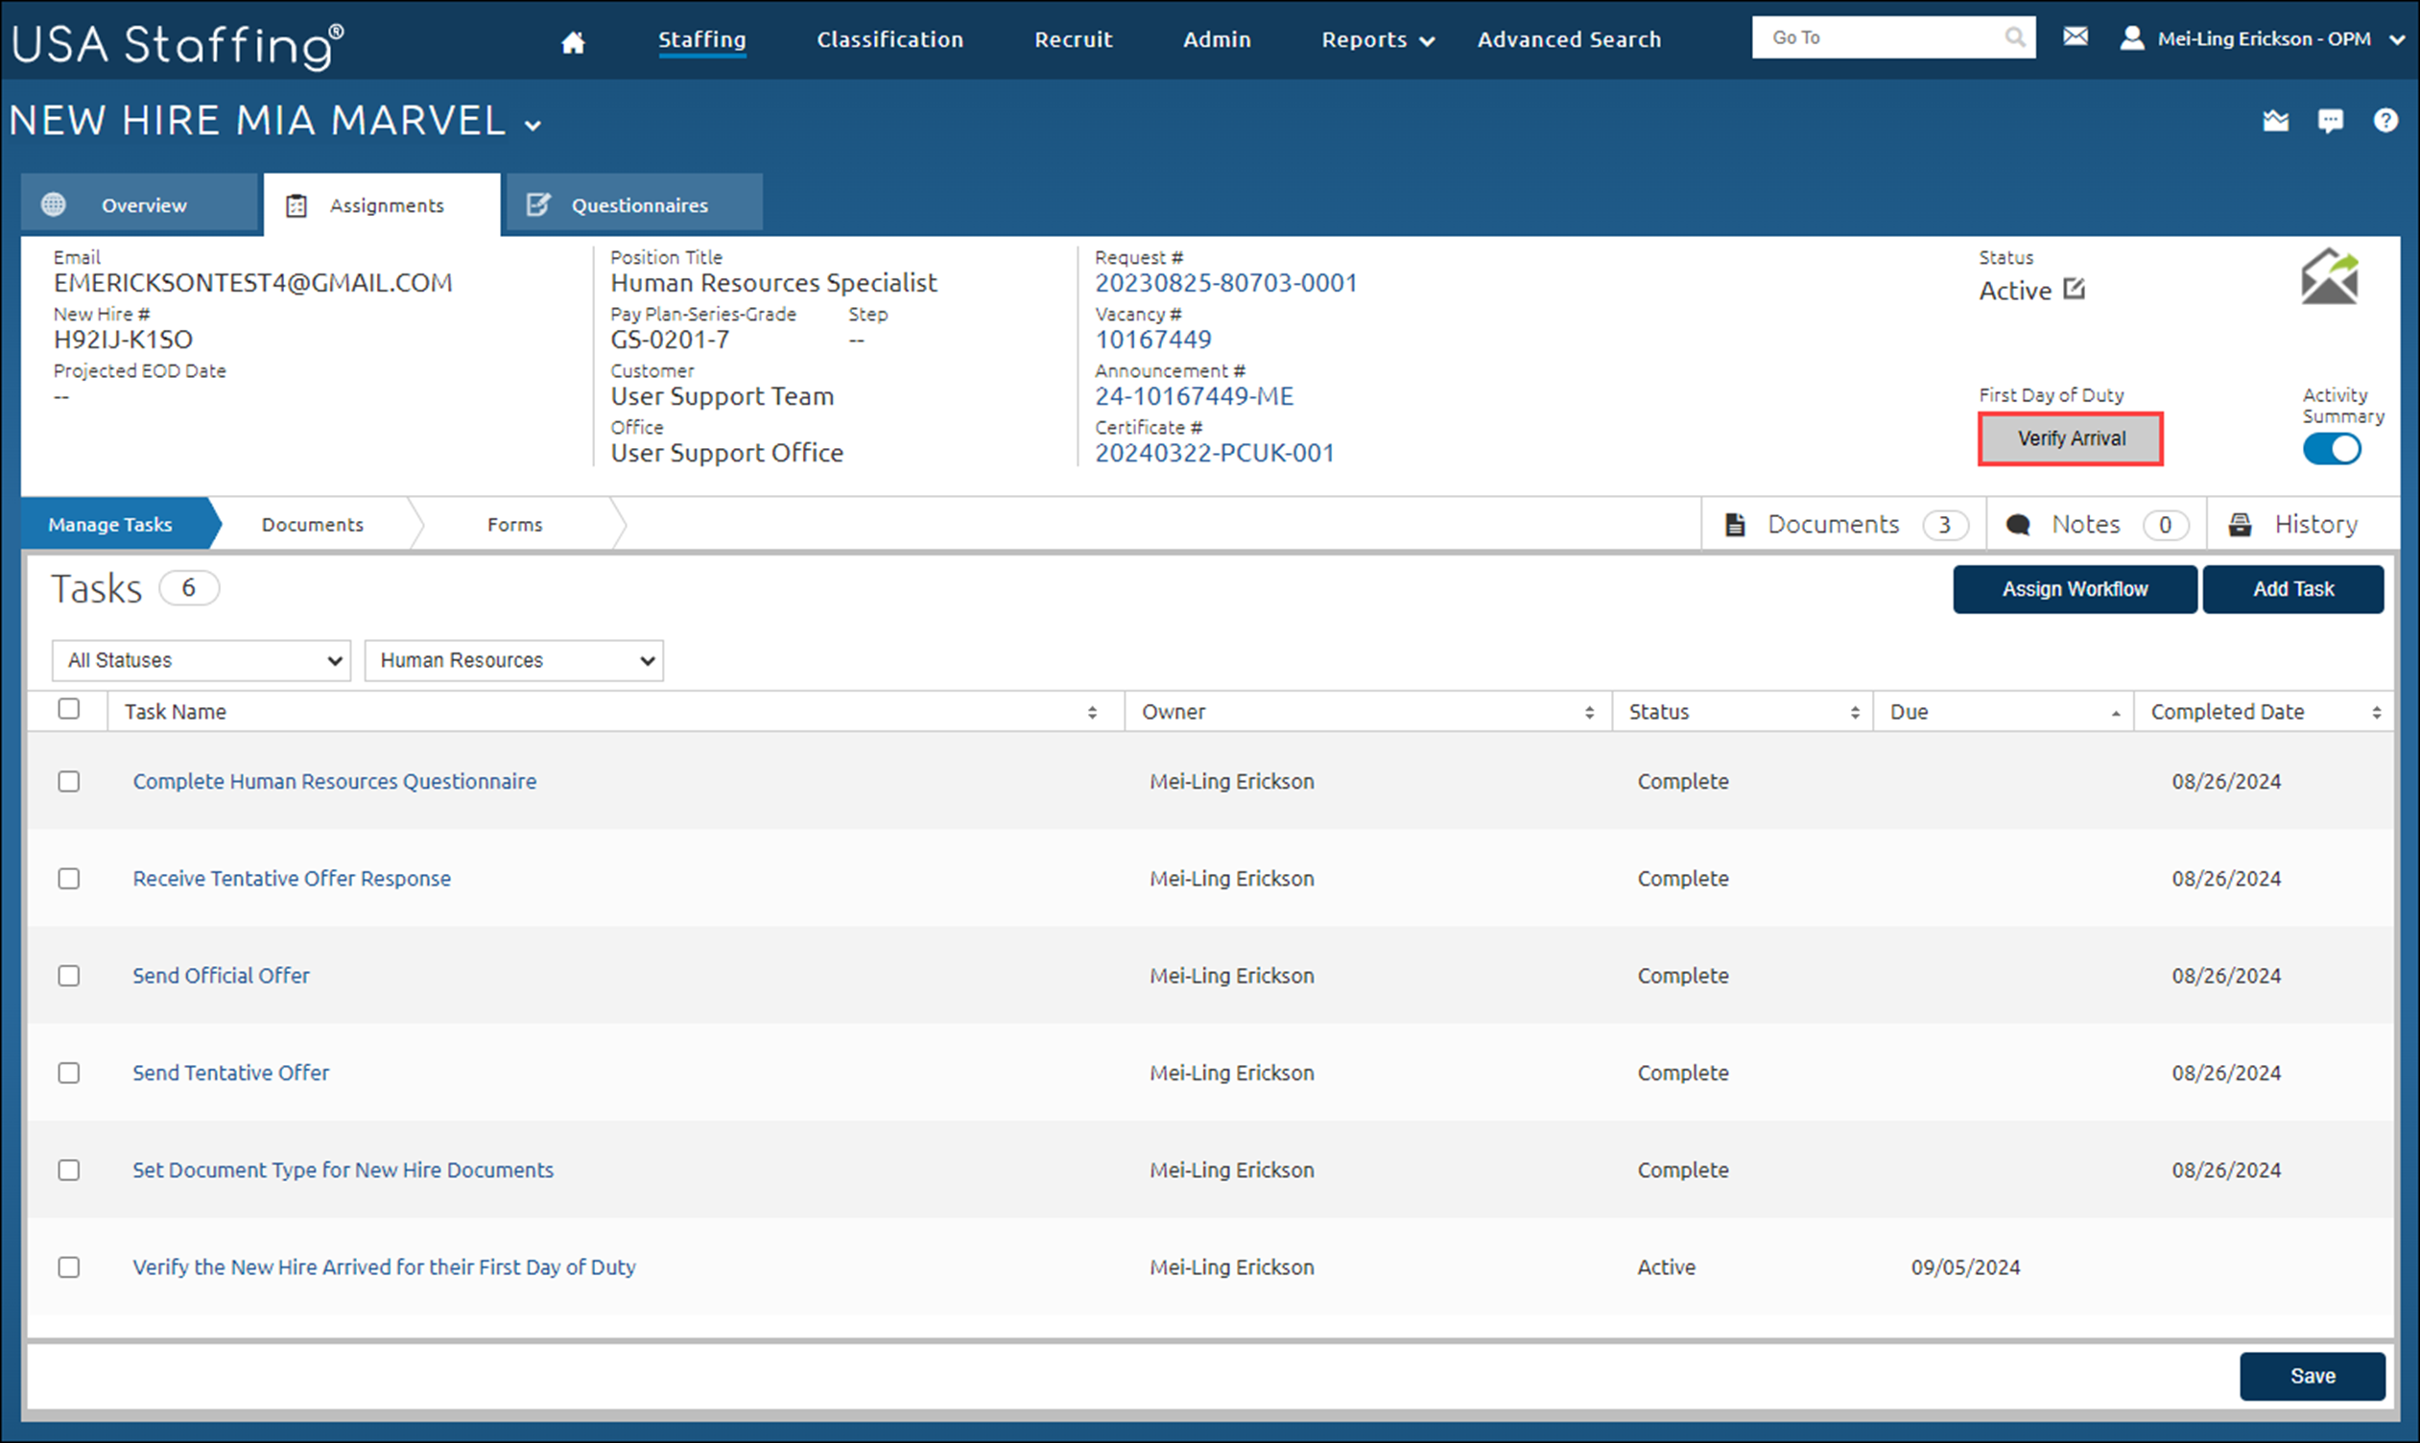Open Advanced Search
This screenshot has height=1443, width=2420.
click(x=1569, y=40)
